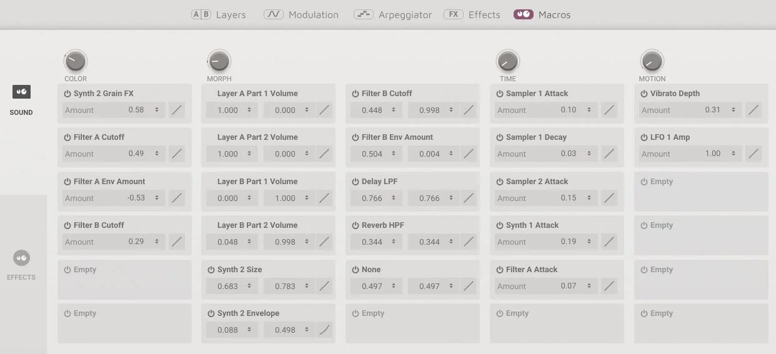Adjust Synth 2 Grain FX amount stepper arrows
Image resolution: width=776 pixels, height=354 pixels.
157,110
